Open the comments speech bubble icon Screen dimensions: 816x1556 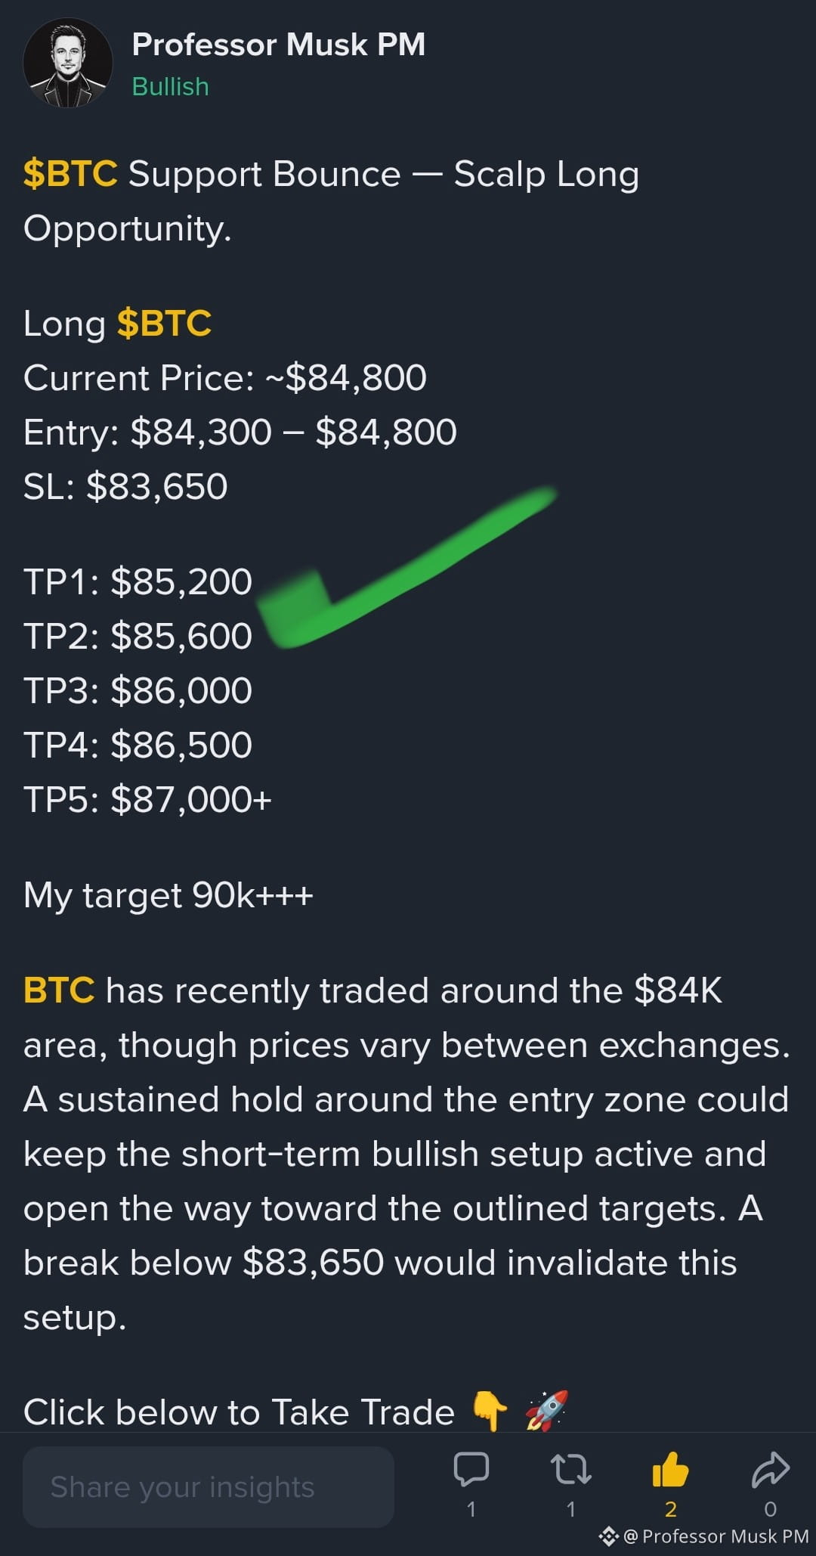coord(471,1470)
